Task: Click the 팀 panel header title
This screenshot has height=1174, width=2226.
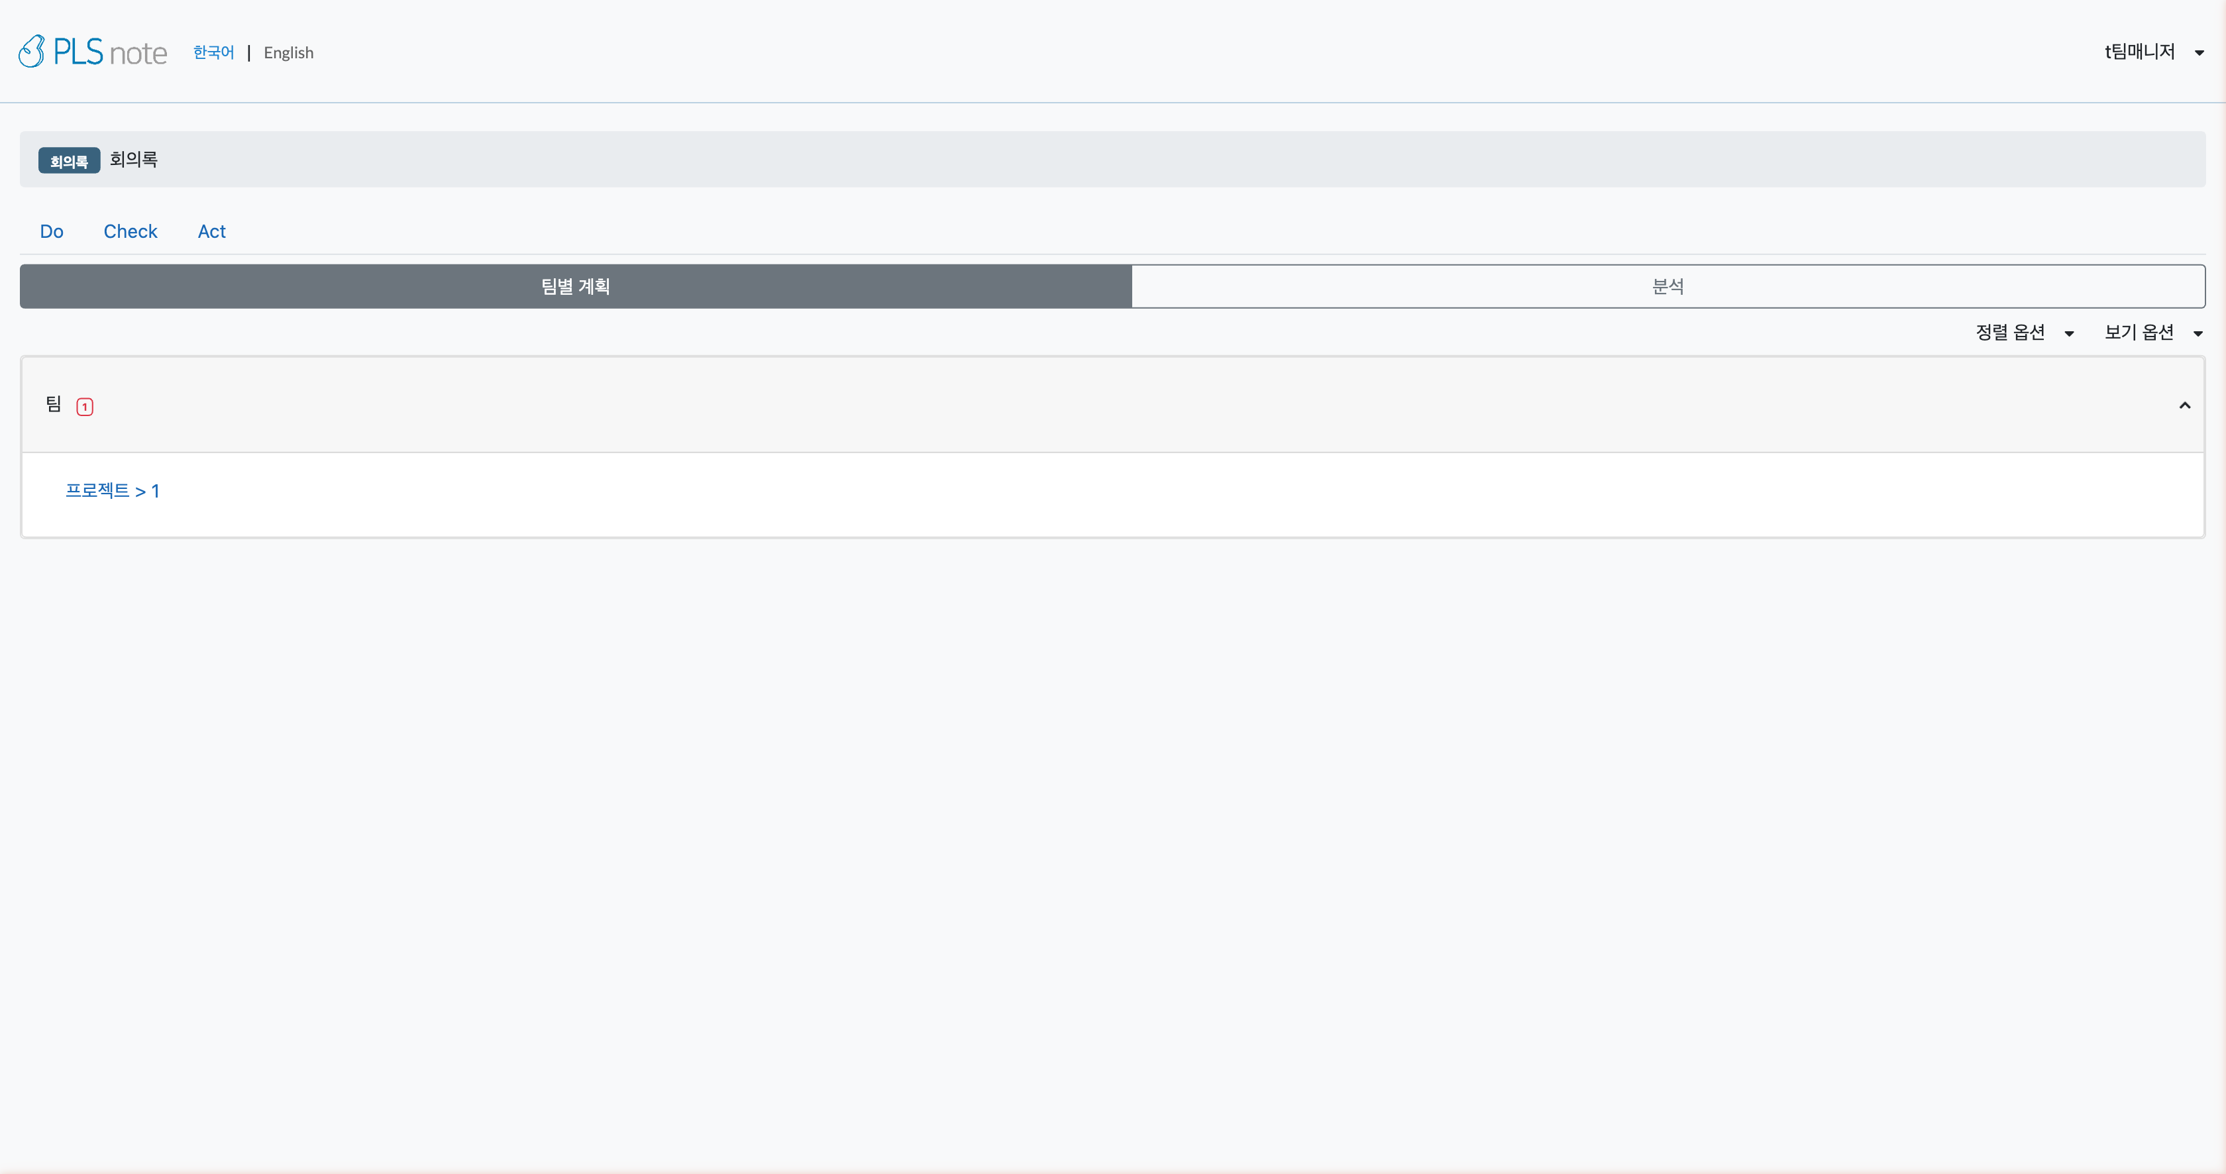Action: click(54, 404)
